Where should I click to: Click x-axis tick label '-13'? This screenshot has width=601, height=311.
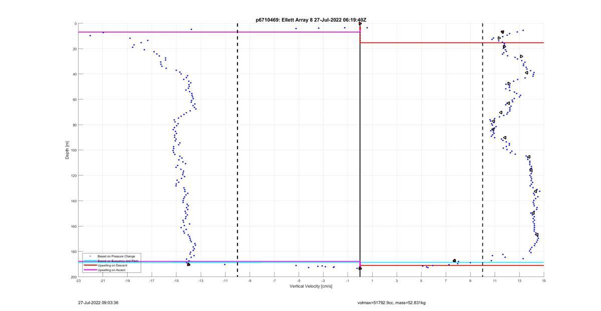[x=201, y=280]
